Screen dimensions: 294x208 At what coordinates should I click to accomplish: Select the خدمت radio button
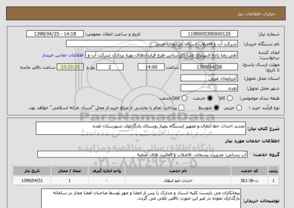pos(210,98)
